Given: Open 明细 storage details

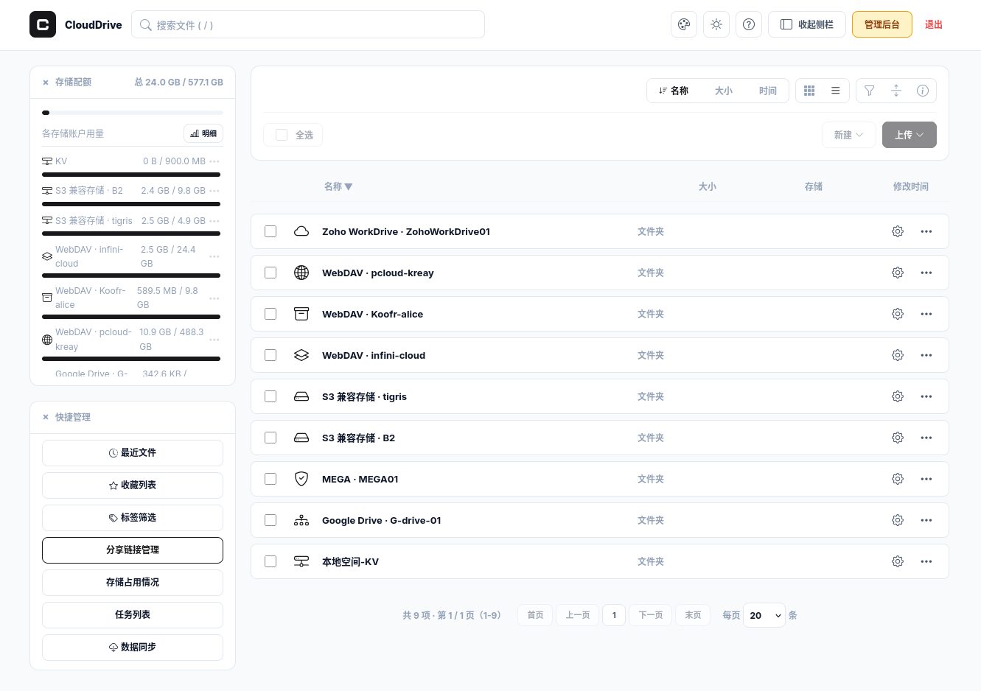Looking at the screenshot, I should click(203, 133).
